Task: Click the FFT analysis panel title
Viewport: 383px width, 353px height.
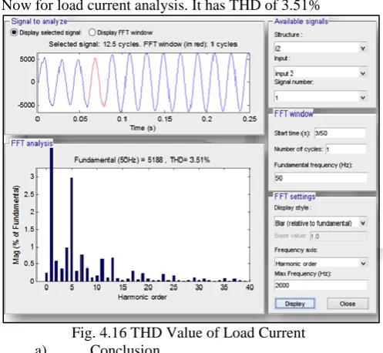Action: [32, 143]
